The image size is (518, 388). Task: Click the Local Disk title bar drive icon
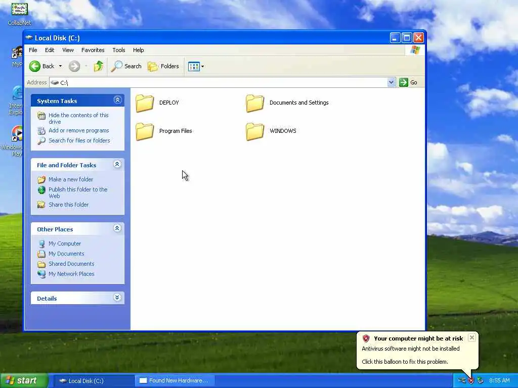pos(29,37)
